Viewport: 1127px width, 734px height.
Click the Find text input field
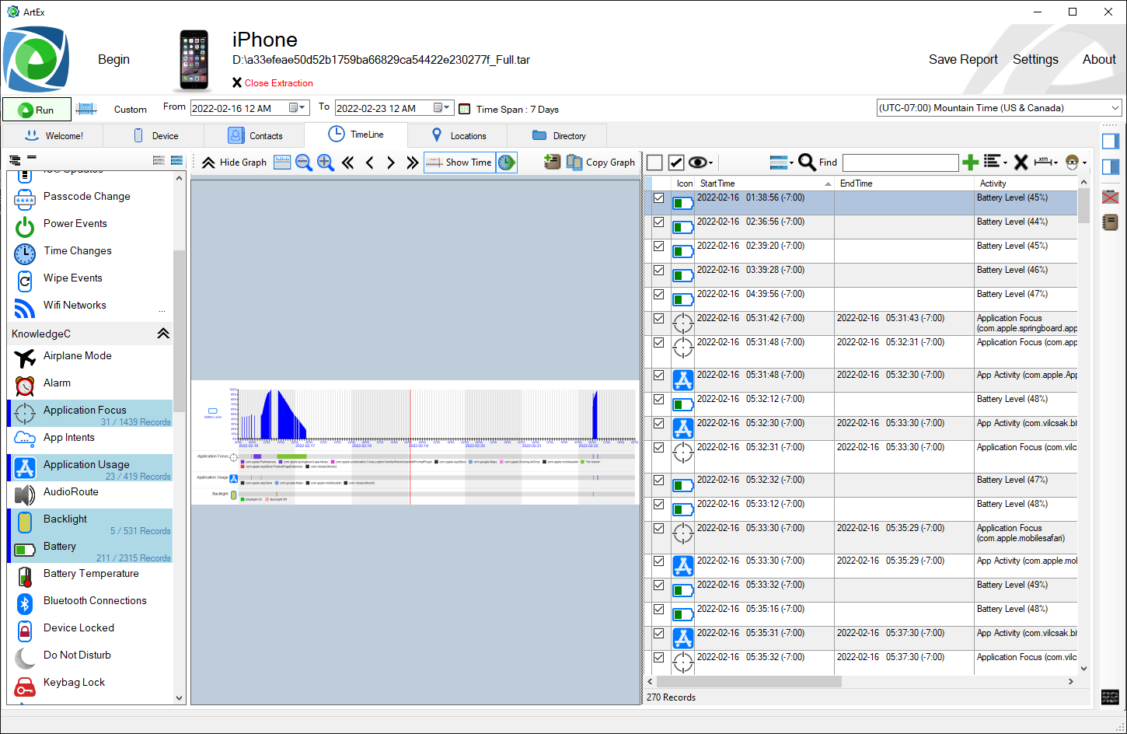900,163
